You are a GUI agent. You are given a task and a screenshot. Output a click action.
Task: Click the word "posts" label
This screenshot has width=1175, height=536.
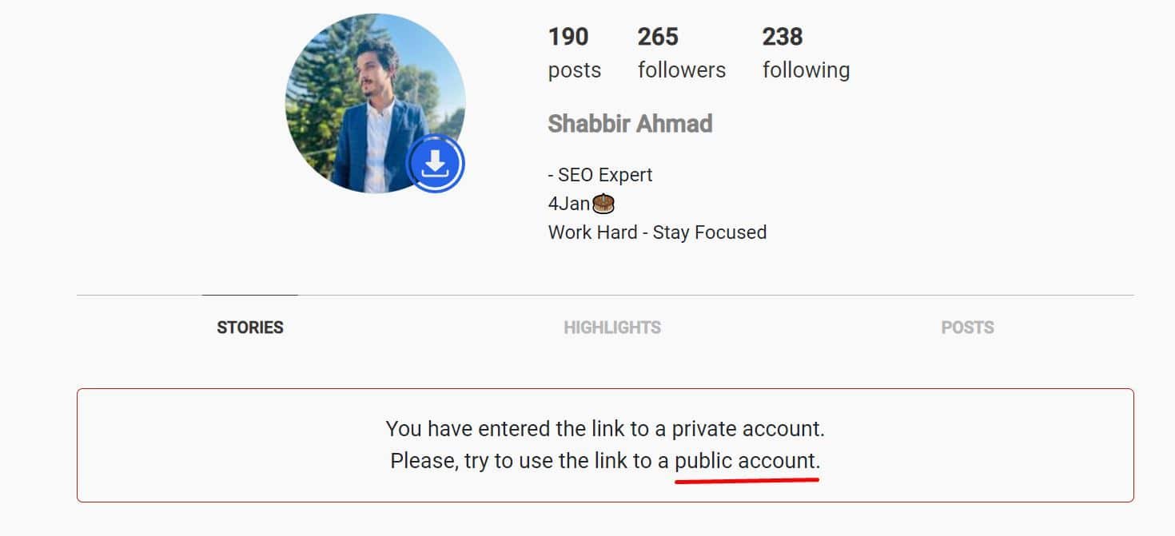pyautogui.click(x=575, y=70)
